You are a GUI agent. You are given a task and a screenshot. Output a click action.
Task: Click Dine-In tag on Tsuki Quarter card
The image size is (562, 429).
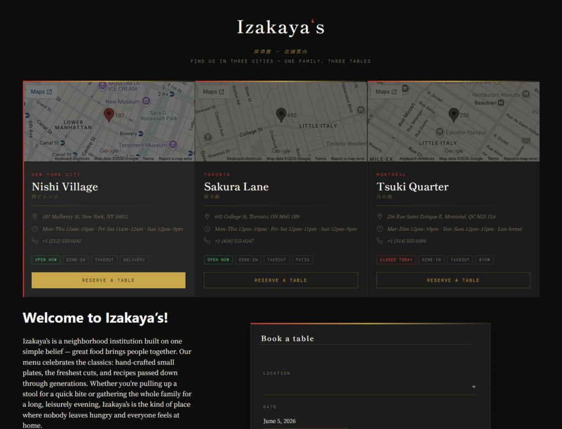pyautogui.click(x=431, y=260)
